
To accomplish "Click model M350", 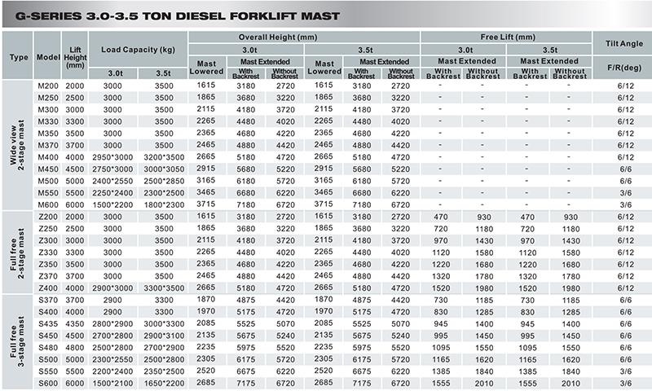I will point(48,134).
